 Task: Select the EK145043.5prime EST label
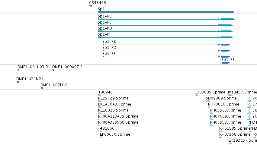click(114, 104)
